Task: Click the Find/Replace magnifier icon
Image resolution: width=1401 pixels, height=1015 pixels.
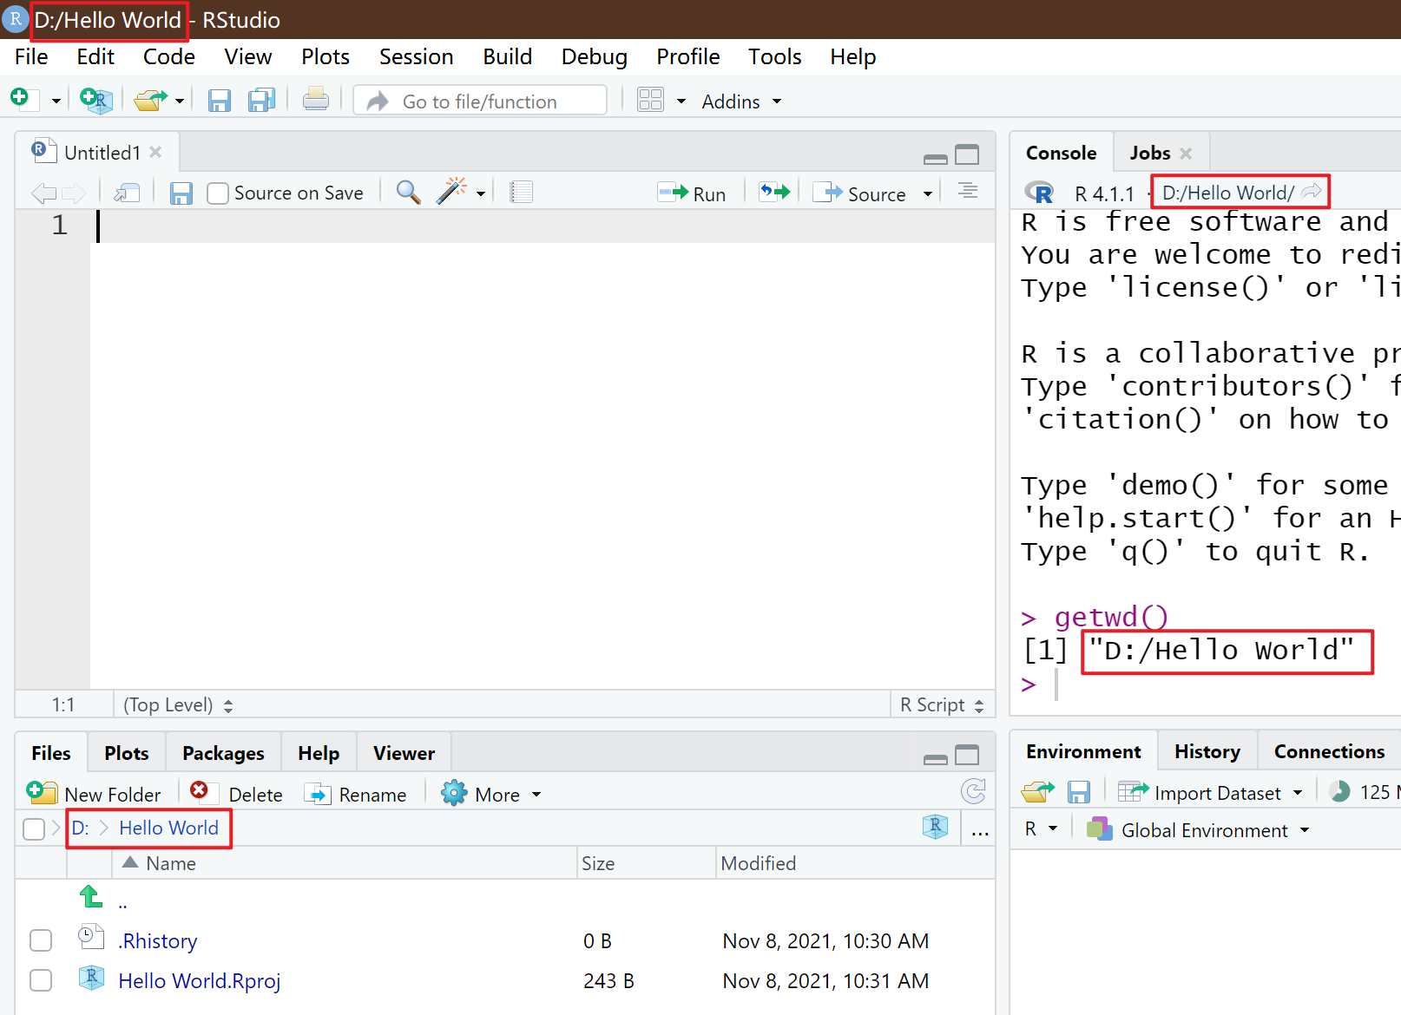Action: (408, 193)
